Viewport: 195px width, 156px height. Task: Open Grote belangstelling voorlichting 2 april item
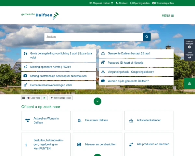59,56
